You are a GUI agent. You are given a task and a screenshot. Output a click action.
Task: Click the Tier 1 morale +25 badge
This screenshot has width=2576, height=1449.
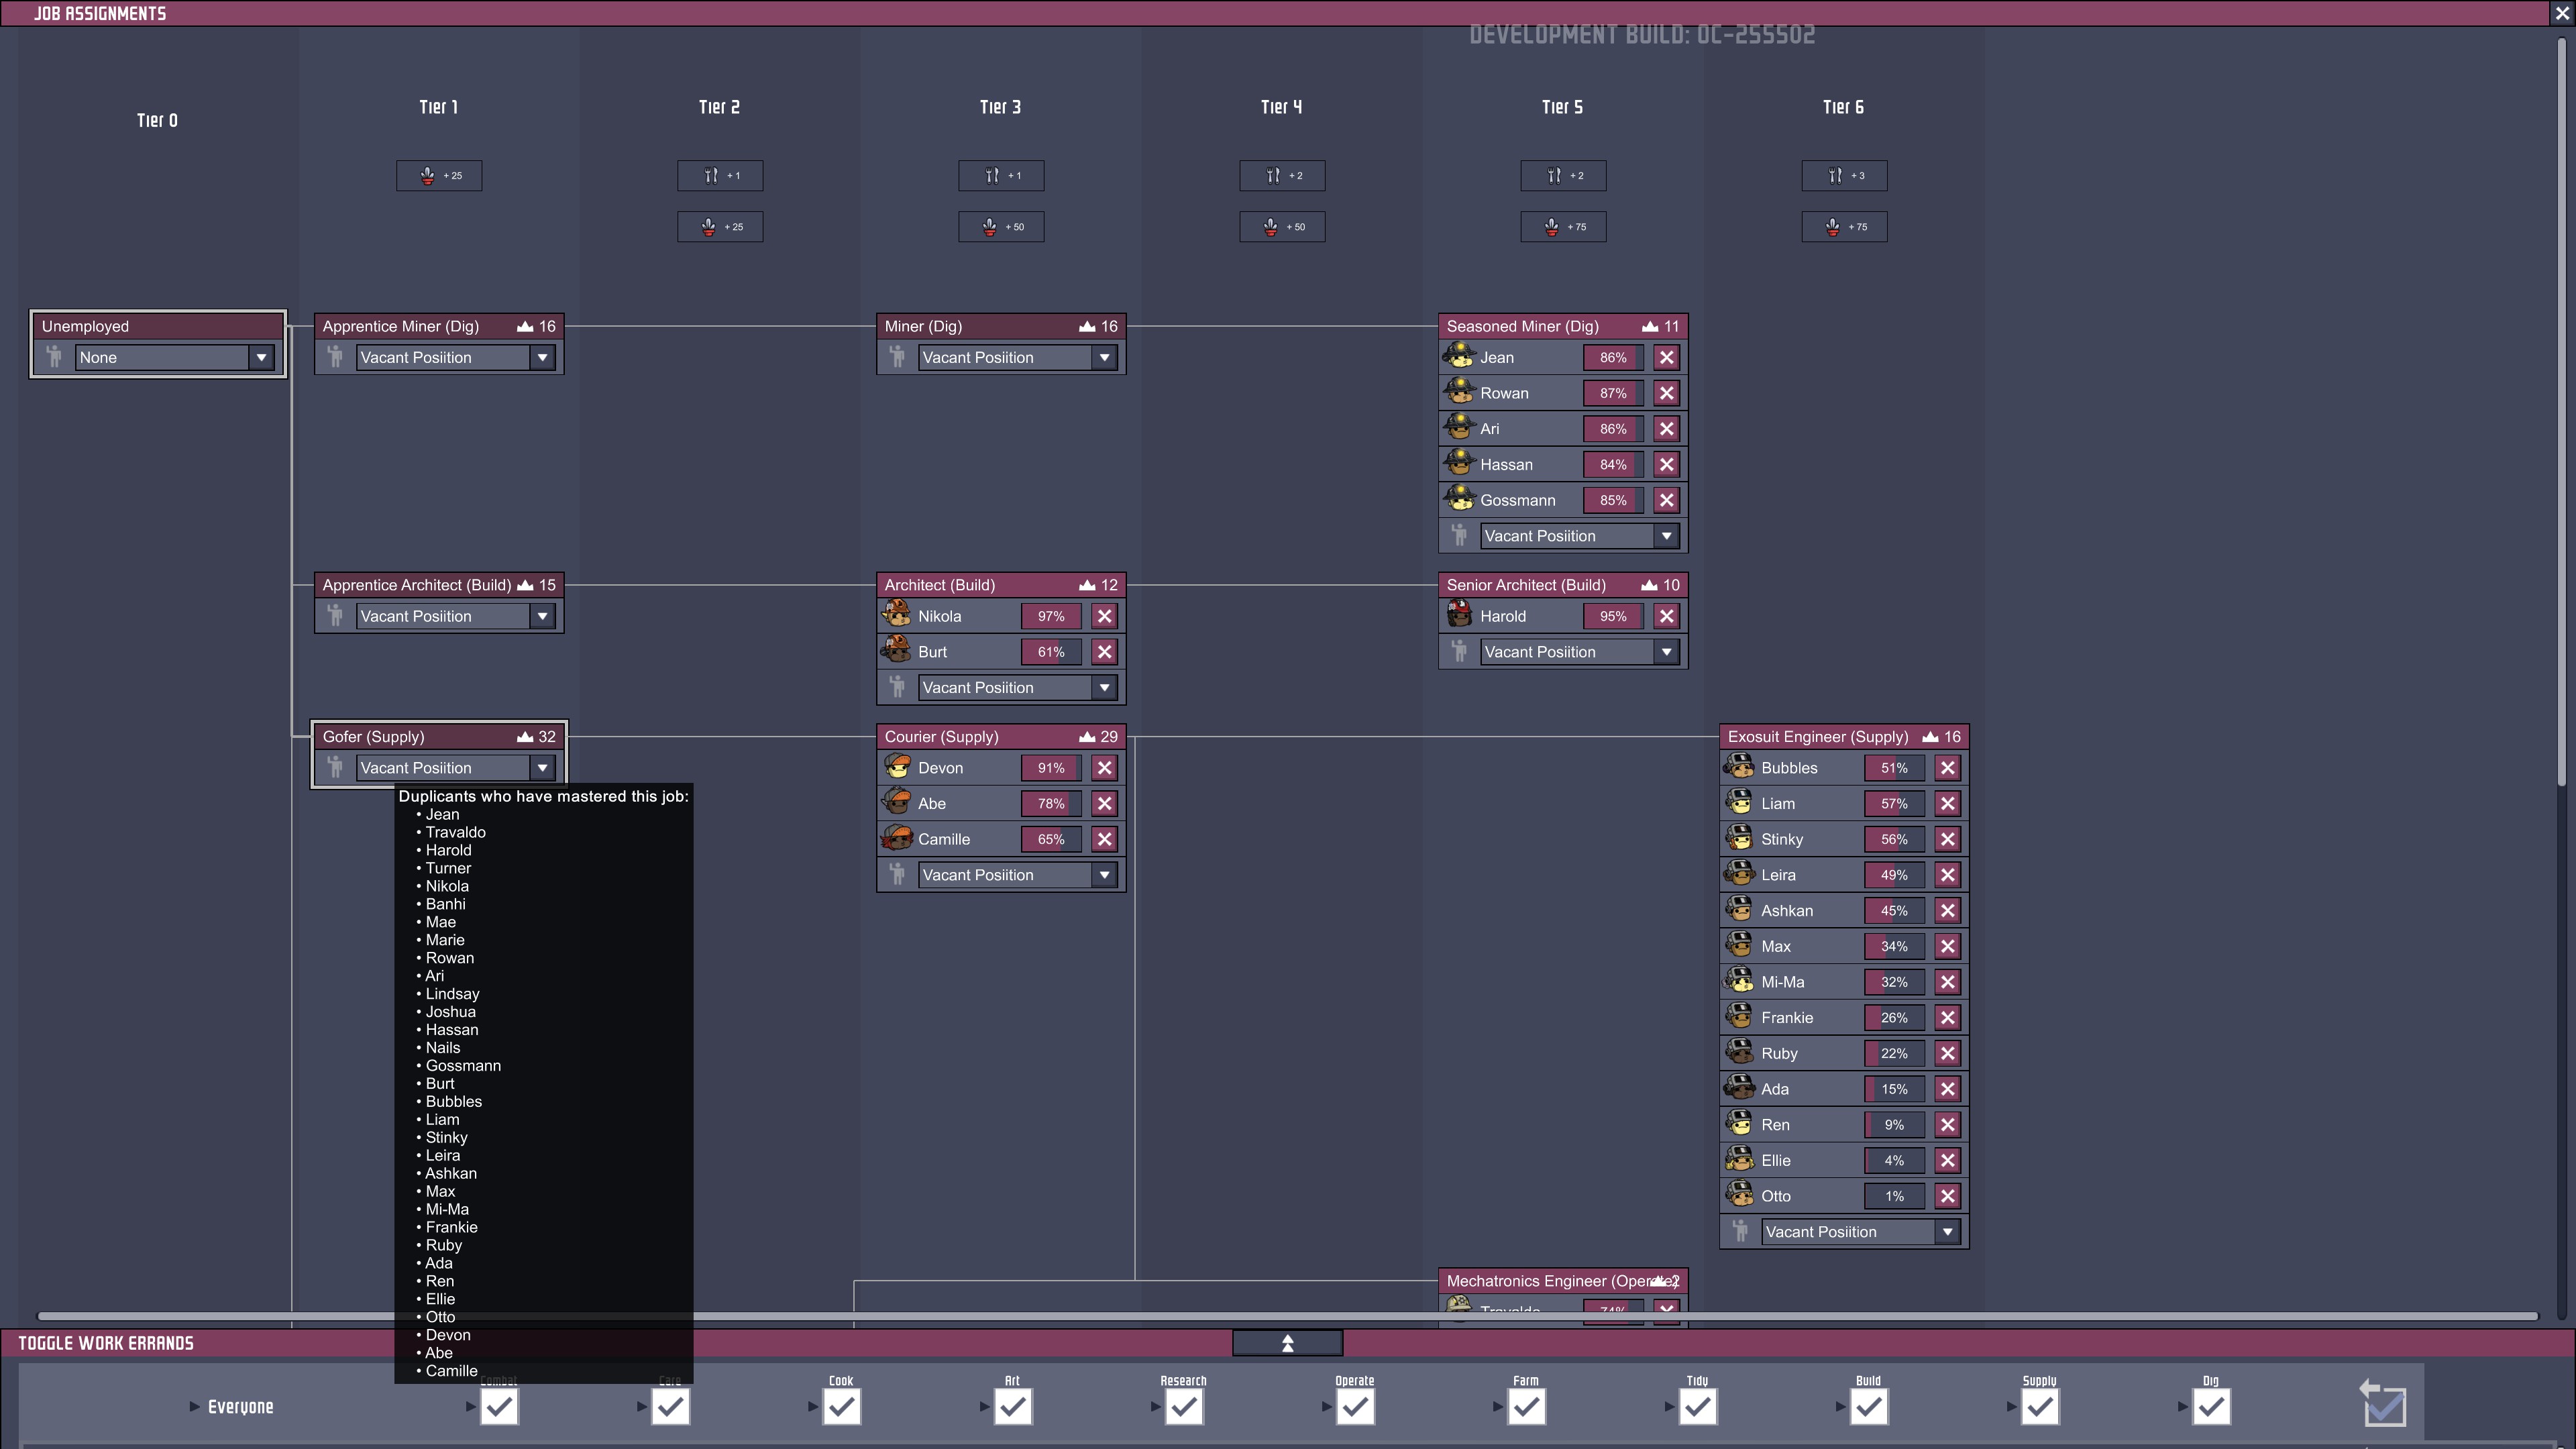pos(439,175)
